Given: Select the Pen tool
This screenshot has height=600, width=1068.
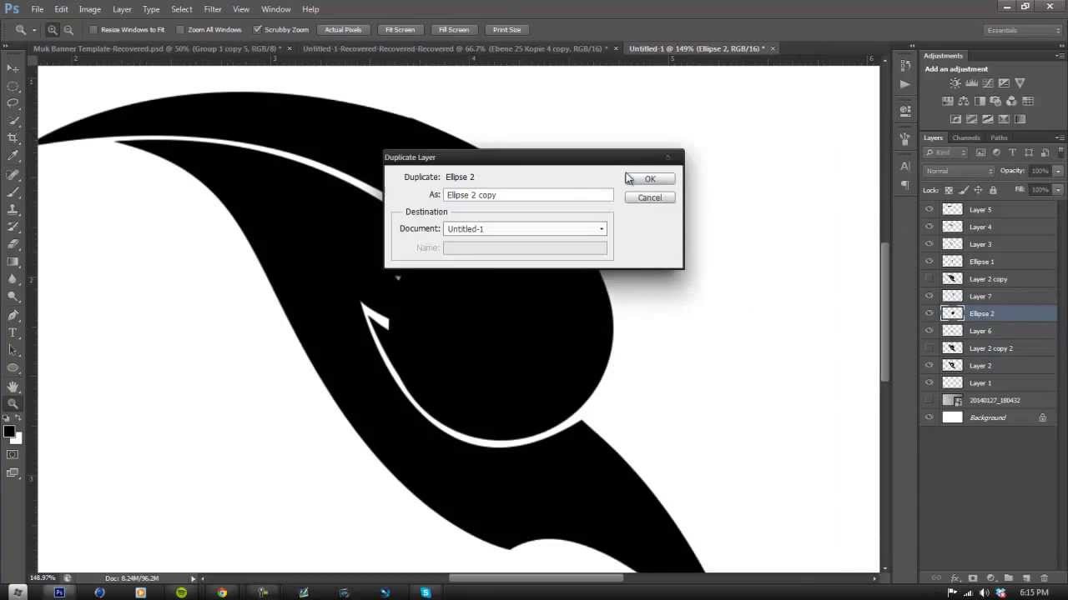Looking at the screenshot, I should click(13, 315).
